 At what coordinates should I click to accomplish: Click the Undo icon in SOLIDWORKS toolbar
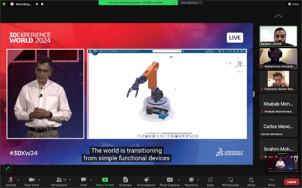coord(161,136)
